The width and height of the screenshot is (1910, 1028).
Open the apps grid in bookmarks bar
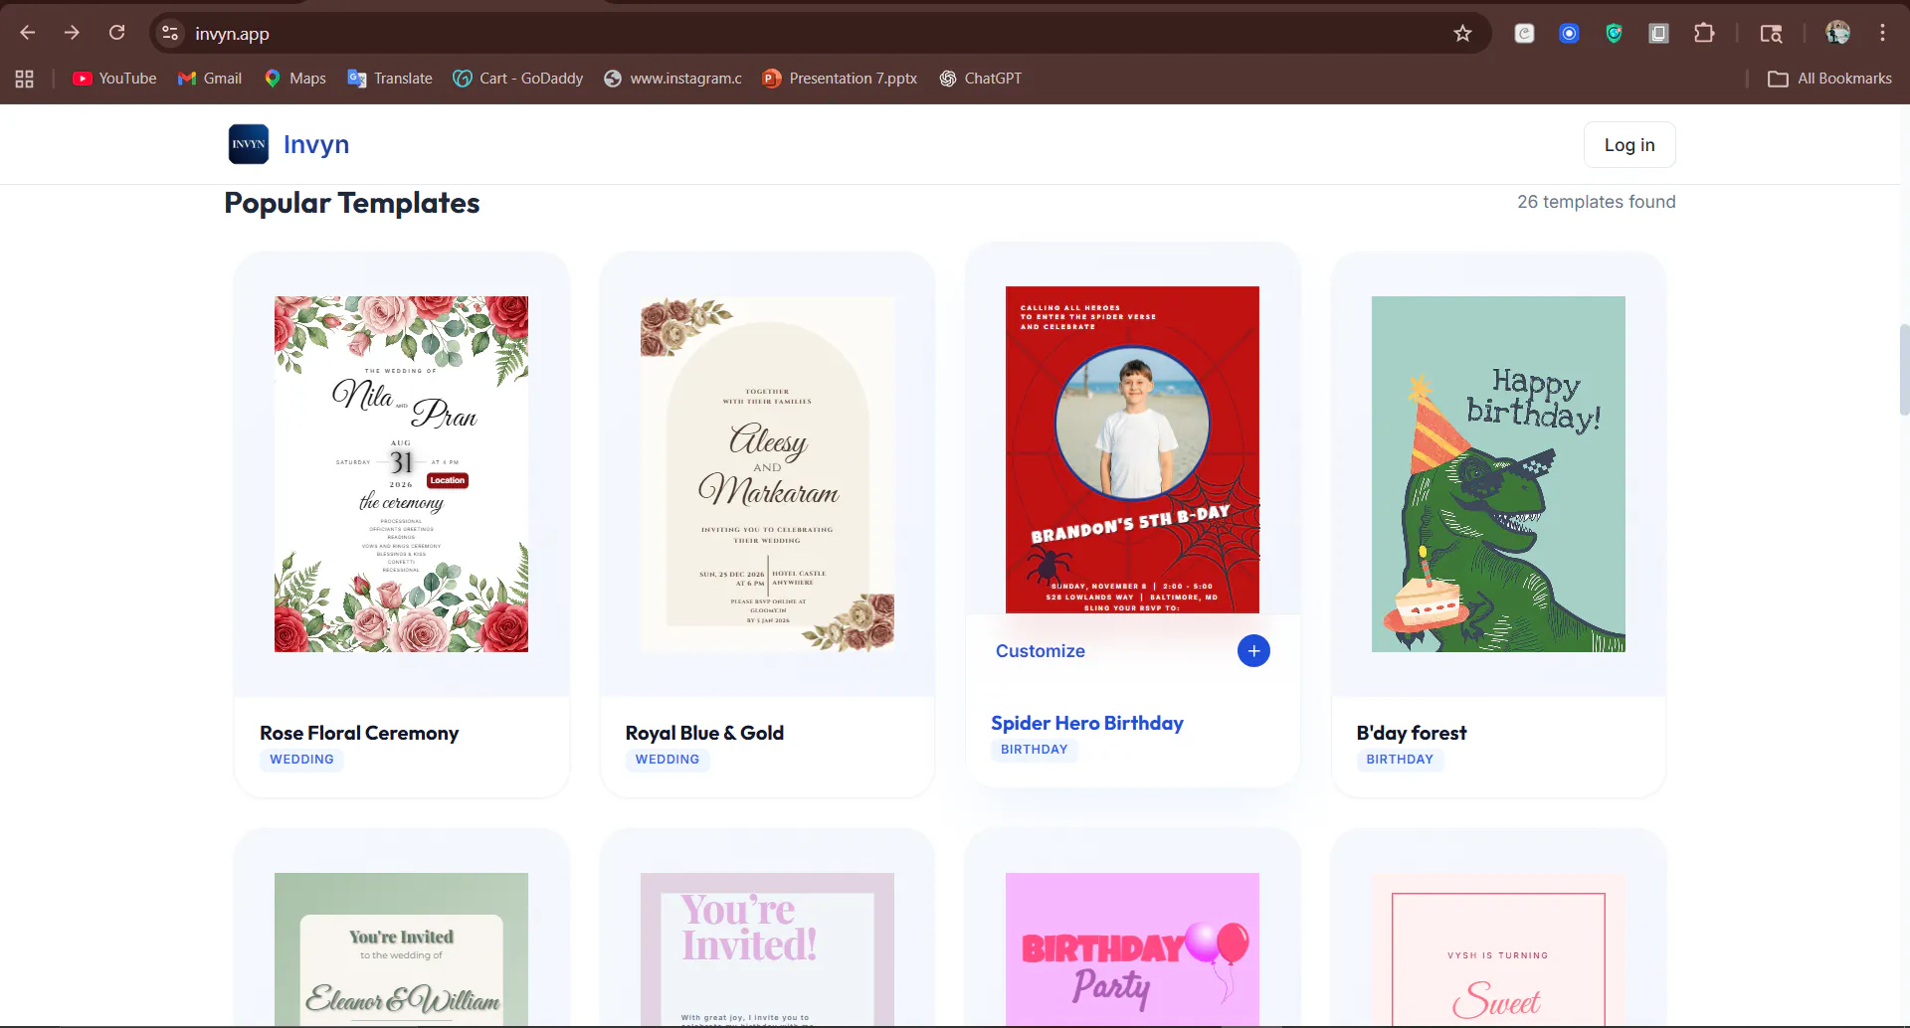[25, 79]
